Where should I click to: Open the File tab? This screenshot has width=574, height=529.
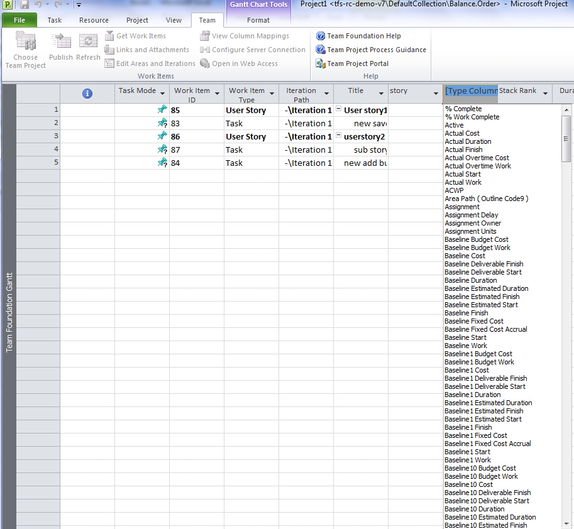[x=19, y=19]
